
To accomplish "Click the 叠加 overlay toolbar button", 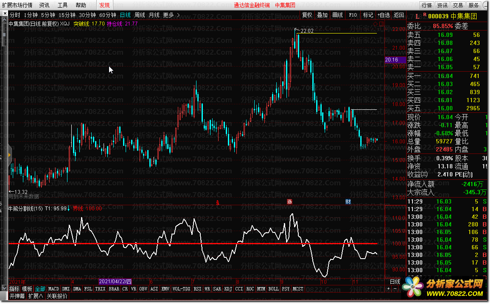I will (x=322, y=15).
